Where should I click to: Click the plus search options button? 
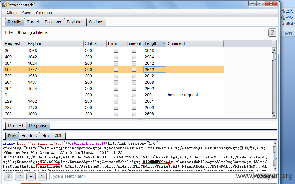click(31, 176)
